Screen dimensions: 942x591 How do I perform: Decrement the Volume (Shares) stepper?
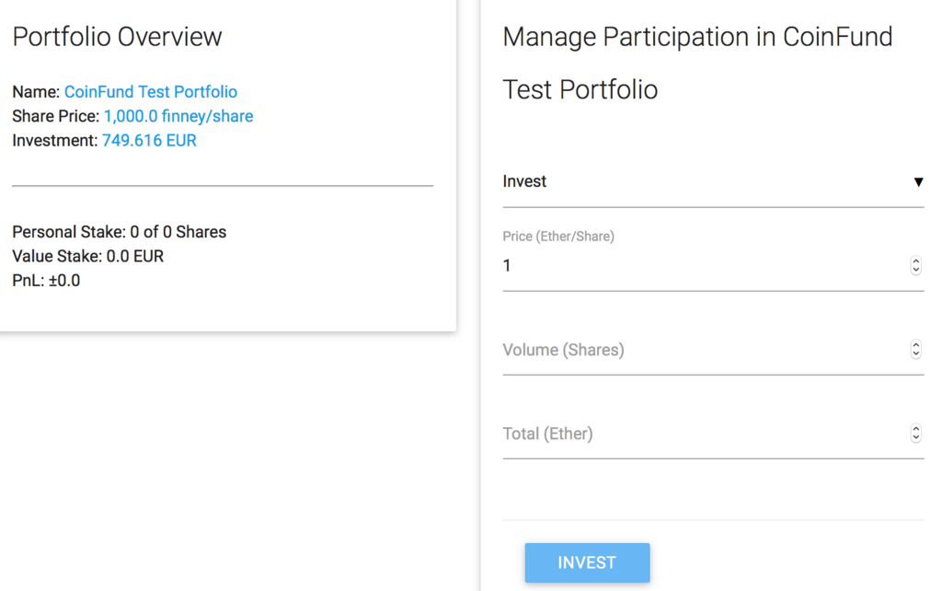click(915, 353)
